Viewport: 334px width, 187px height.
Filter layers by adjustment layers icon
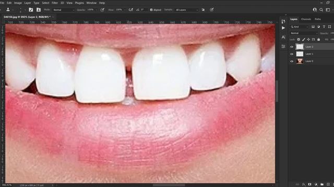click(318, 26)
